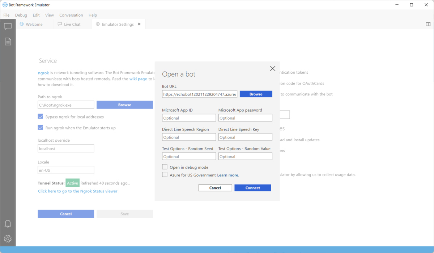
Task: Open the Edit menu
Action: click(x=36, y=15)
